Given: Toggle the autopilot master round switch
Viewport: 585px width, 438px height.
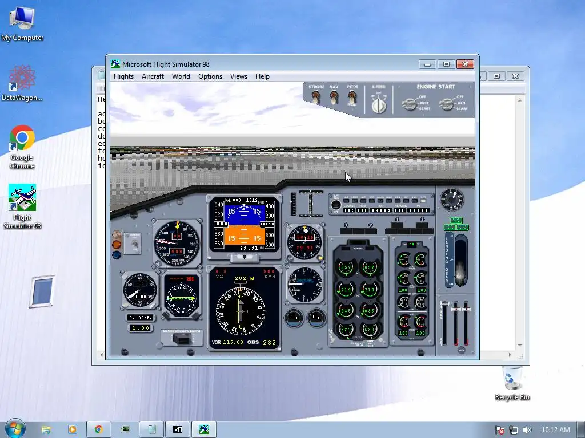Looking at the screenshot, I should coord(336,205).
